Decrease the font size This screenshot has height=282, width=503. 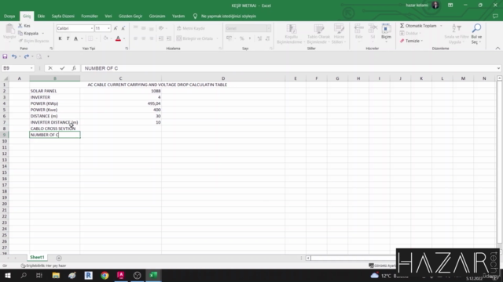[x=123, y=28]
